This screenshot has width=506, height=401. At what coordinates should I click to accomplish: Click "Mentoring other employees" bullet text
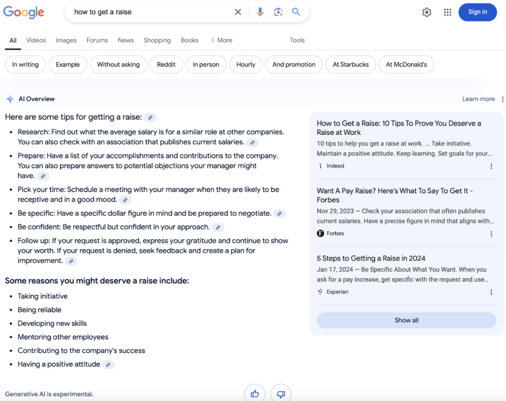coord(63,337)
